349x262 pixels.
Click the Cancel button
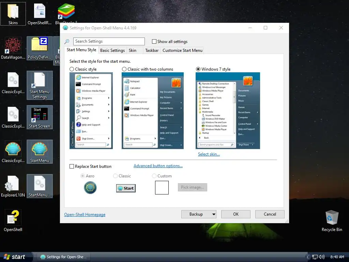(270, 214)
